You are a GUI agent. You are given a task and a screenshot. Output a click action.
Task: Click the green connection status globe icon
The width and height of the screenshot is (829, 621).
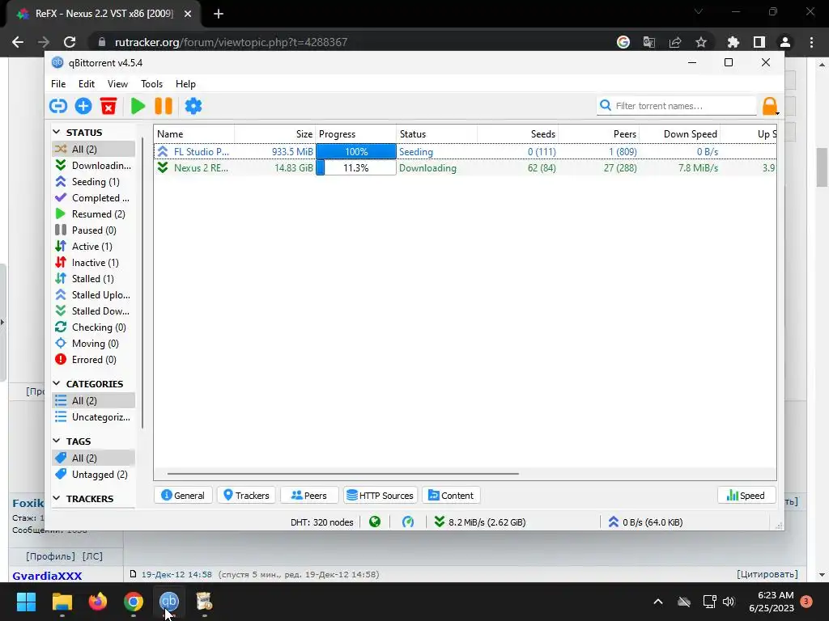tap(375, 522)
